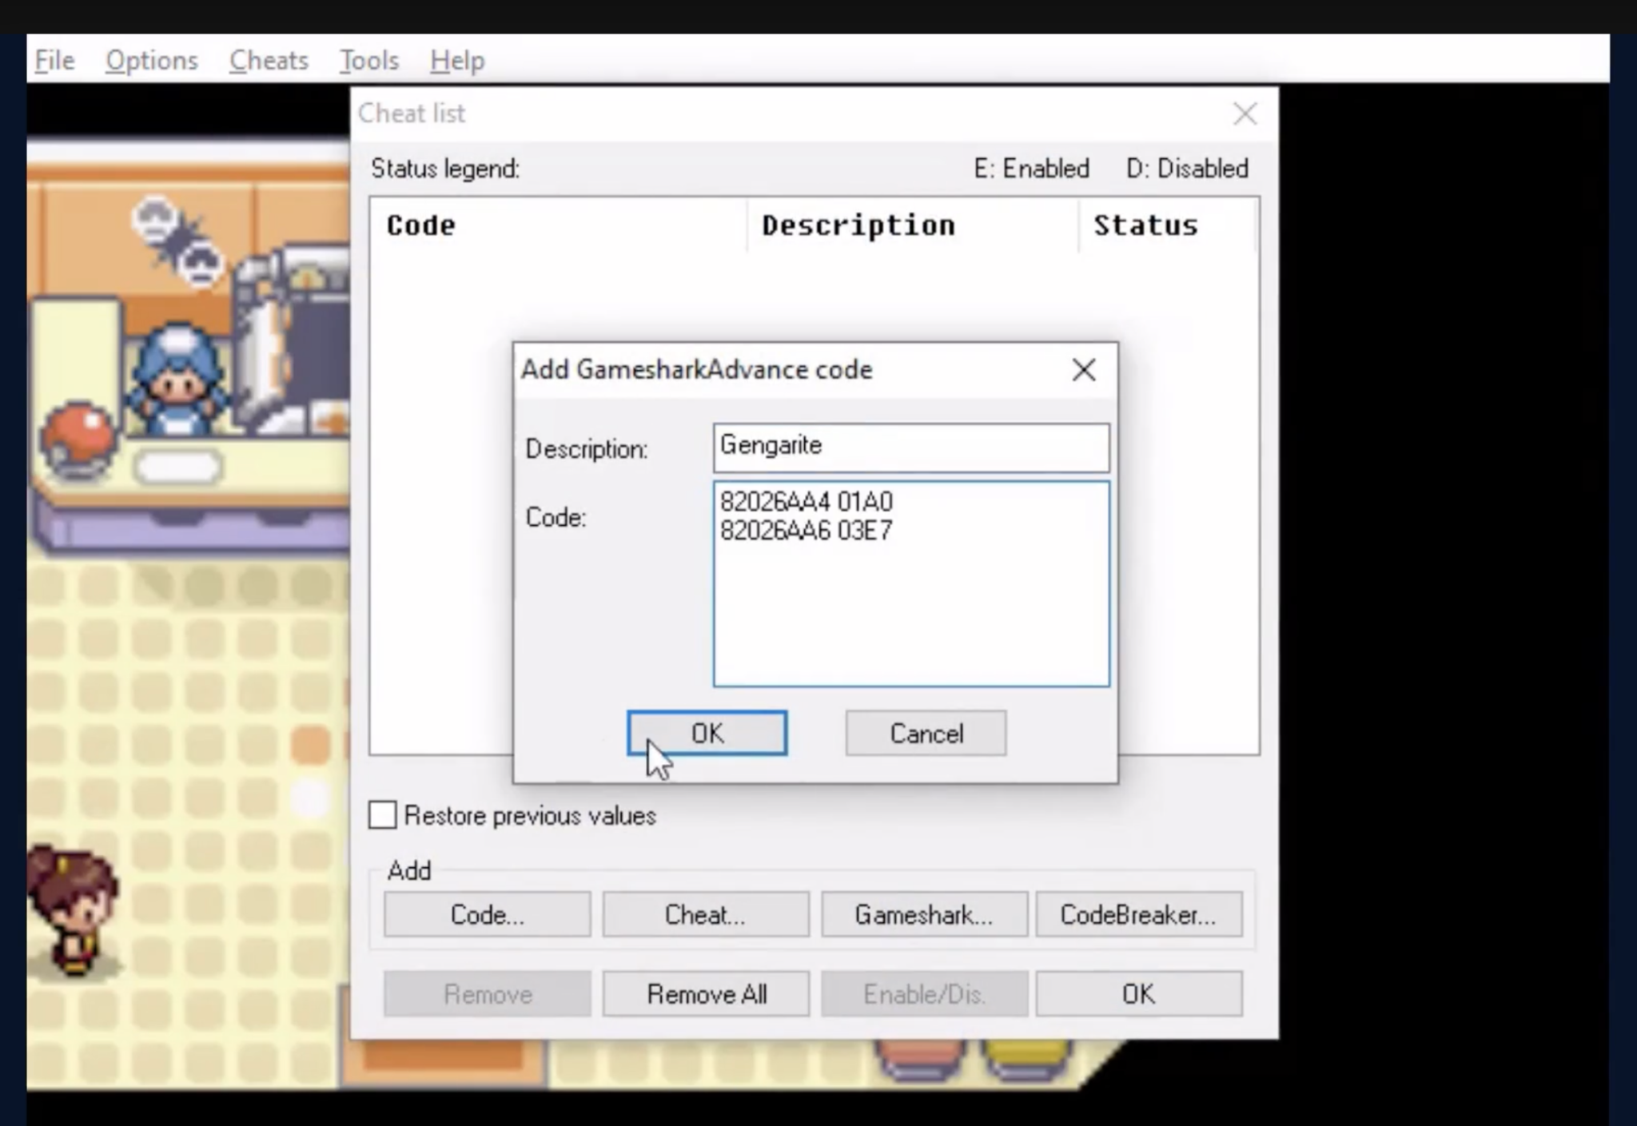Open the Options menu

coord(152,60)
